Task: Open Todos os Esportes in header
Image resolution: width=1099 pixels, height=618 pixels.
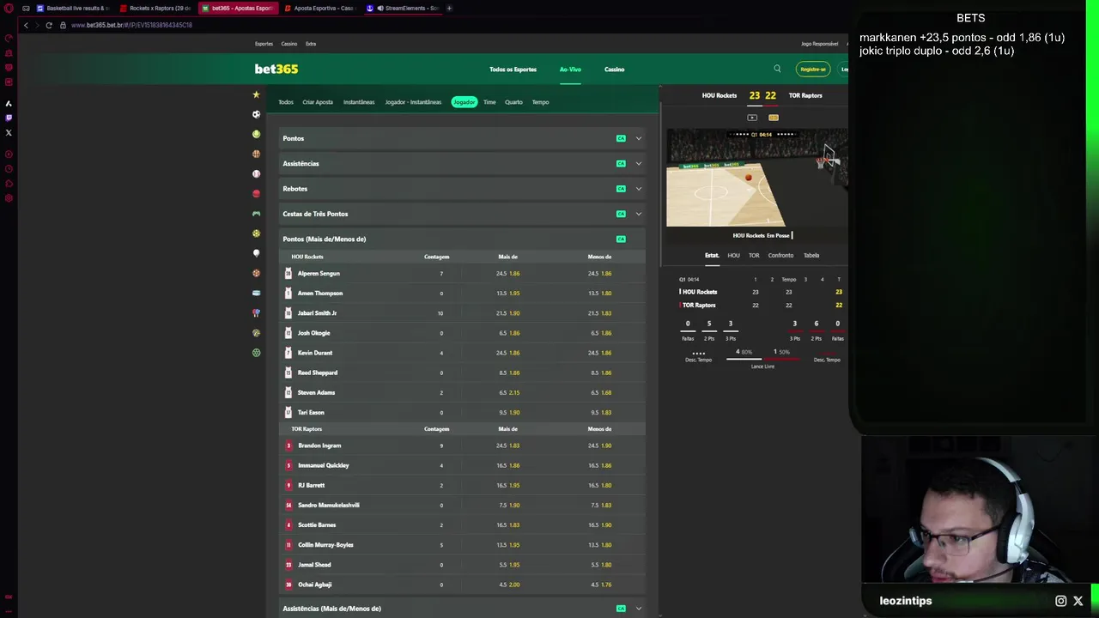Action: click(x=513, y=70)
